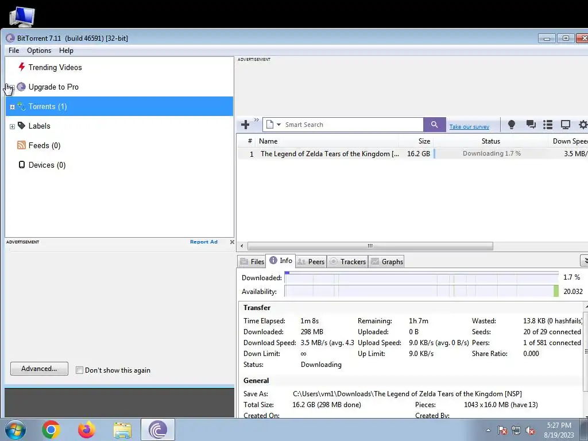Open the Options menu
This screenshot has height=441, width=588.
tap(39, 51)
